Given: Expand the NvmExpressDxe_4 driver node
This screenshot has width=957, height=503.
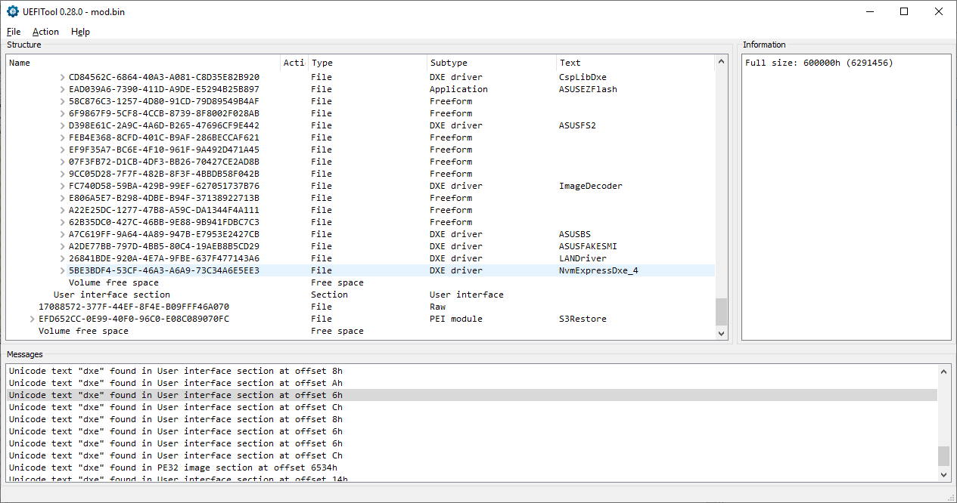Looking at the screenshot, I should (63, 270).
